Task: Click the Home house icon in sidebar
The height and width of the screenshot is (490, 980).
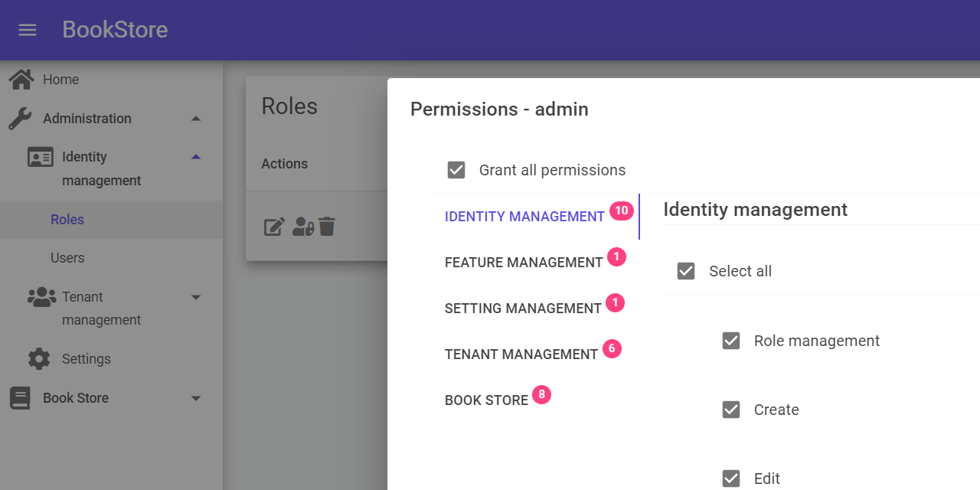Action: pos(21,78)
